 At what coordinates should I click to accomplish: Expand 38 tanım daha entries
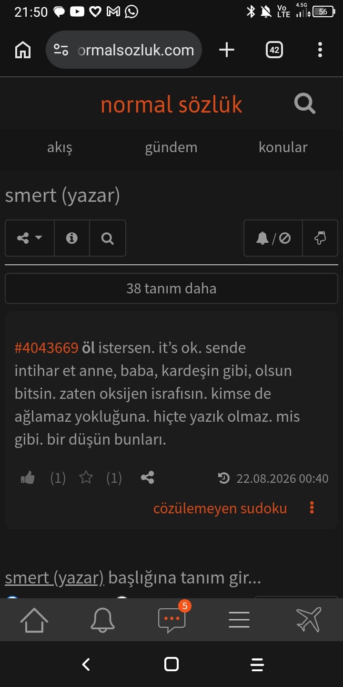171,288
